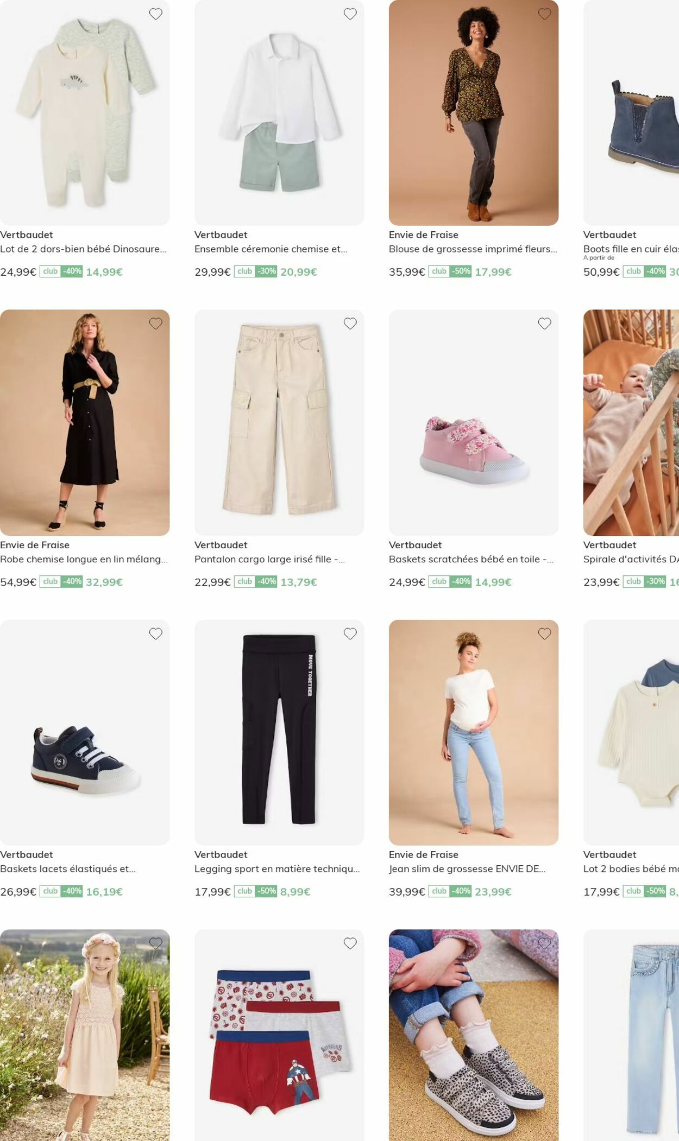679x1141 pixels.
Task: Favorite the leopard print sneakers photo
Action: (x=545, y=943)
